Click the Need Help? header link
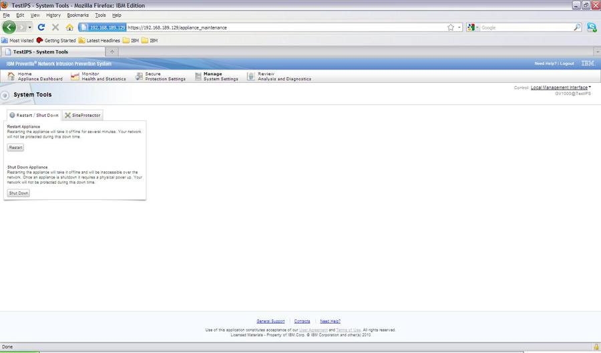Screen dimensions: 601x353 [546, 64]
